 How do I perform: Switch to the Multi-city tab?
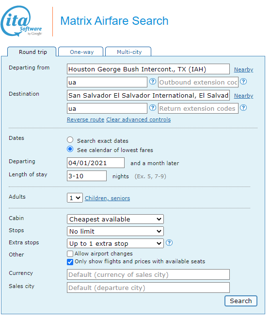(x=128, y=51)
